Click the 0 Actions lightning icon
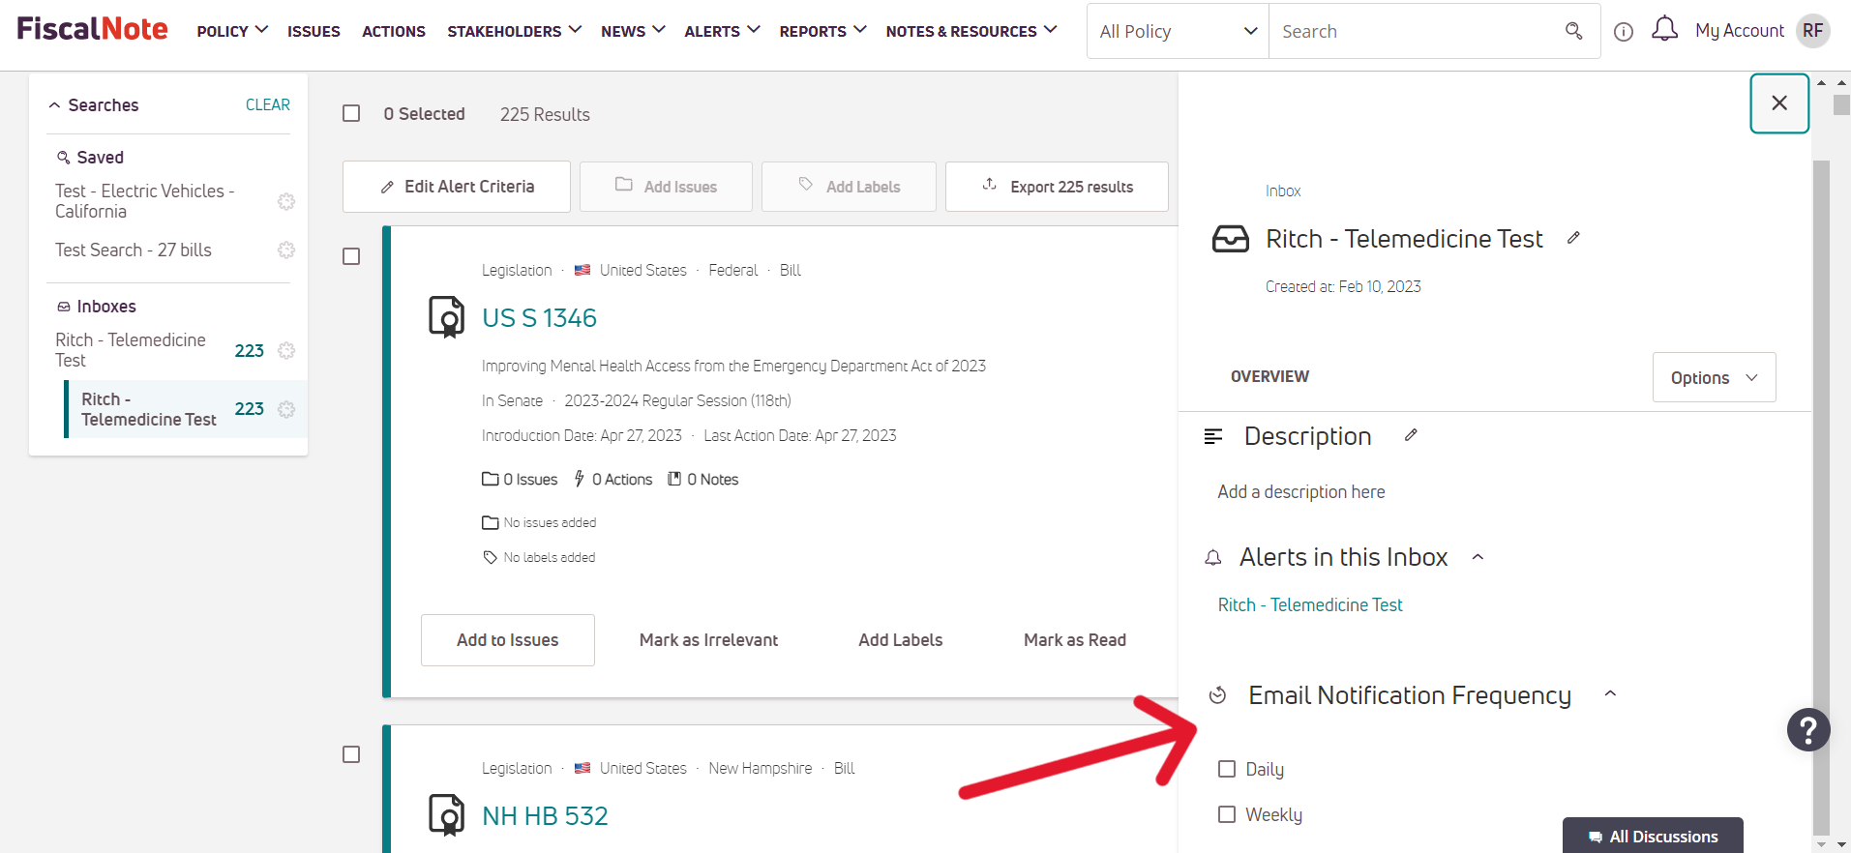The height and width of the screenshot is (853, 1851). pos(580,479)
